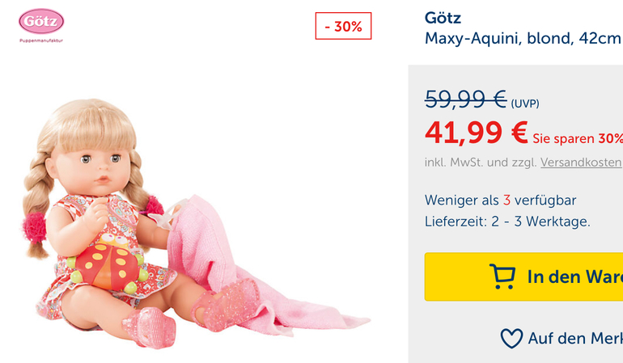Click the (UVP) label beside old price

point(525,103)
